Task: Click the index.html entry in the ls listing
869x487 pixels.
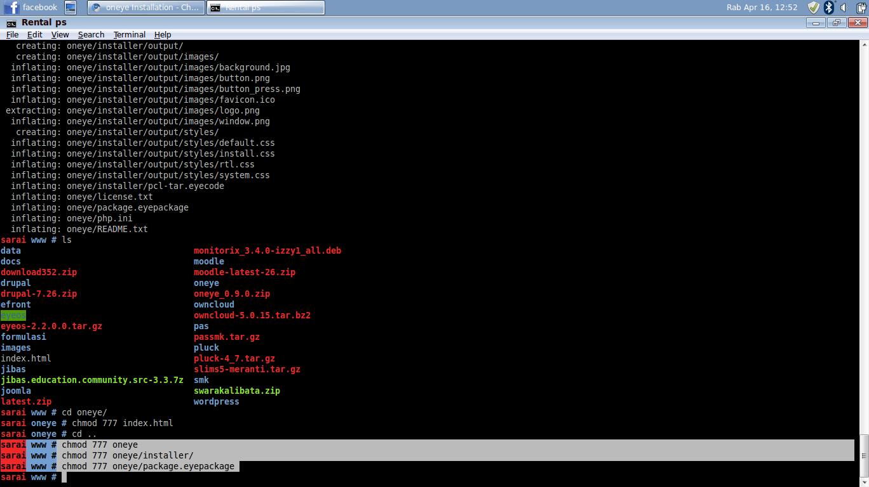Action: pos(26,358)
